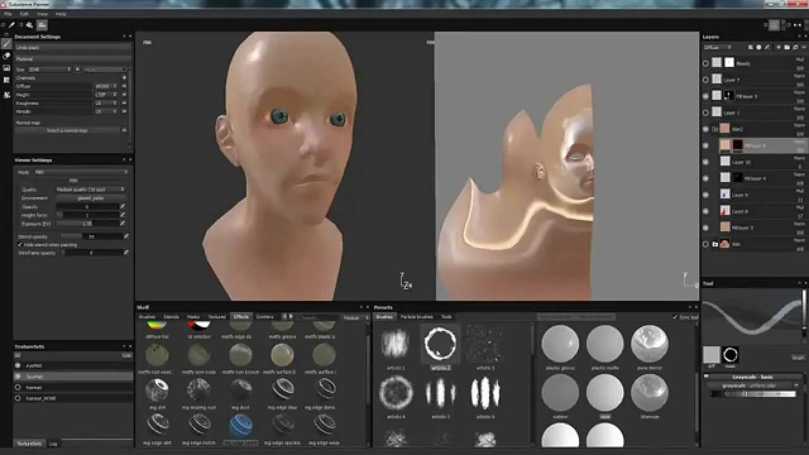The width and height of the screenshot is (809, 455).
Task: Toggle visibility of Layer 9
Action: [706, 195]
